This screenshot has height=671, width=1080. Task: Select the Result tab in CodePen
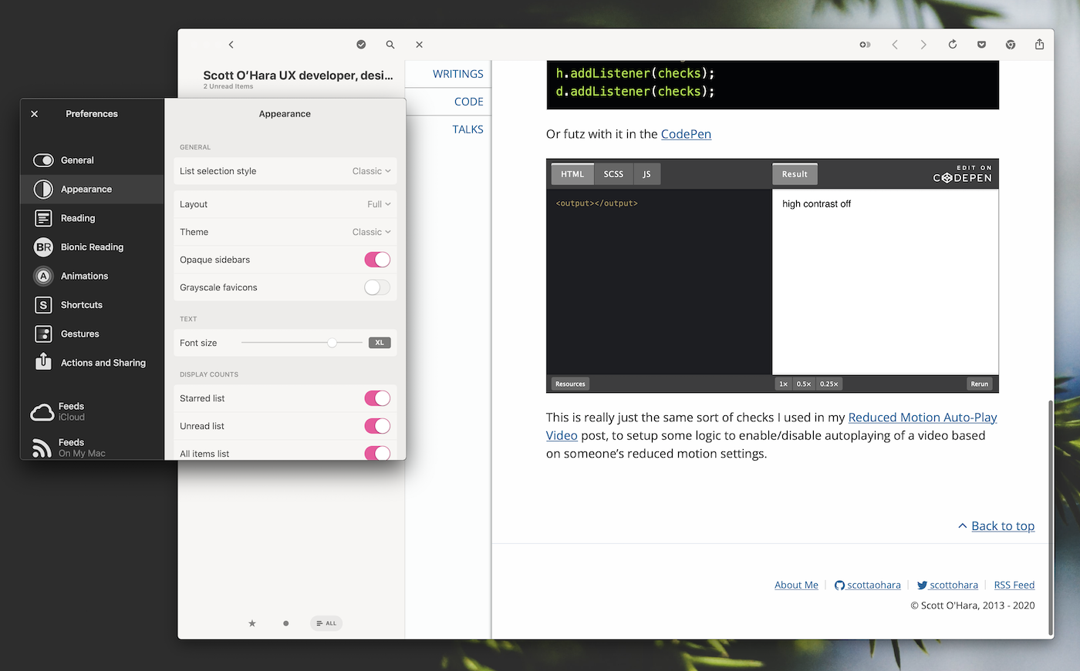[795, 174]
